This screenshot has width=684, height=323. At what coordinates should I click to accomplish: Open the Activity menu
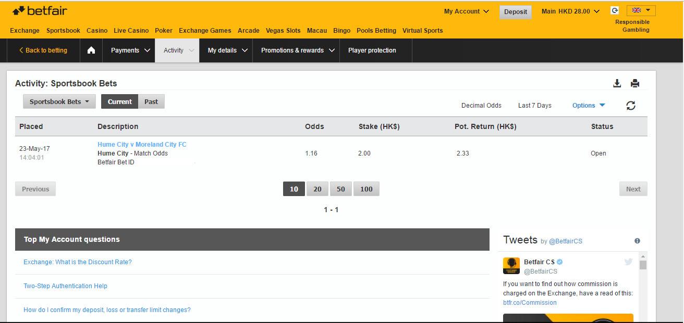click(x=177, y=50)
